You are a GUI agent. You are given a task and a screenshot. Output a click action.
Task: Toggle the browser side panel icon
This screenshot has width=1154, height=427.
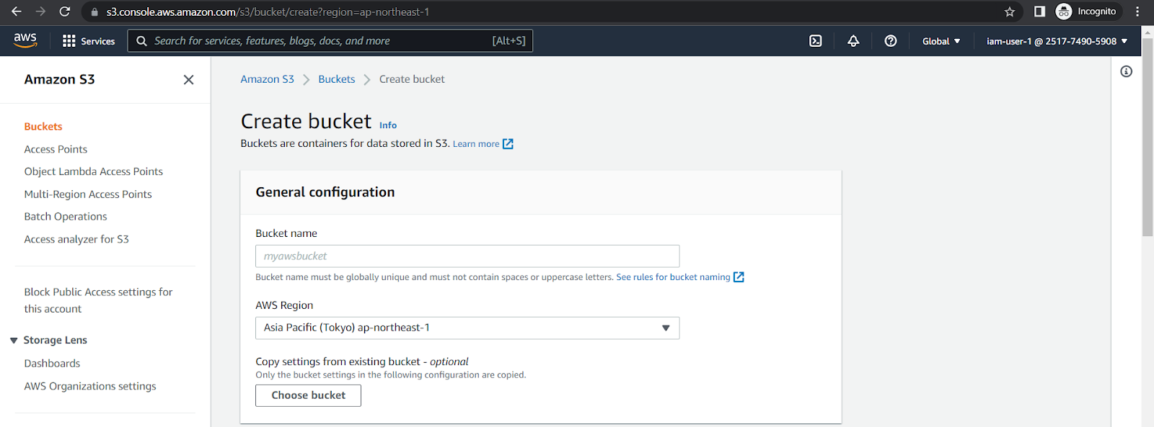1039,12
